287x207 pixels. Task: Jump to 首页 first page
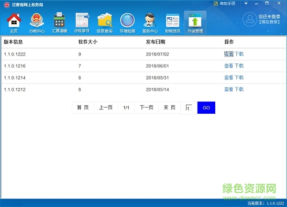[83, 108]
